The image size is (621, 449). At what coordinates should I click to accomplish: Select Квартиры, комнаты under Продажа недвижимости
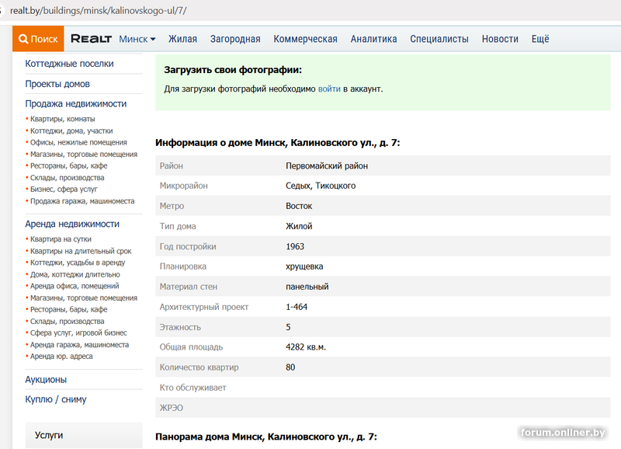click(62, 119)
